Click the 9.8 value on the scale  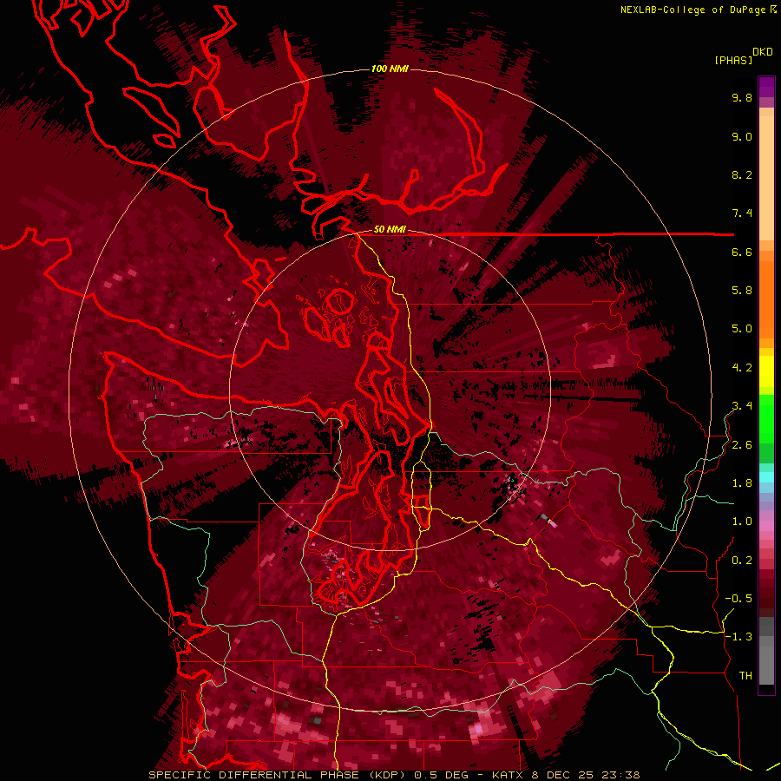[x=742, y=98]
